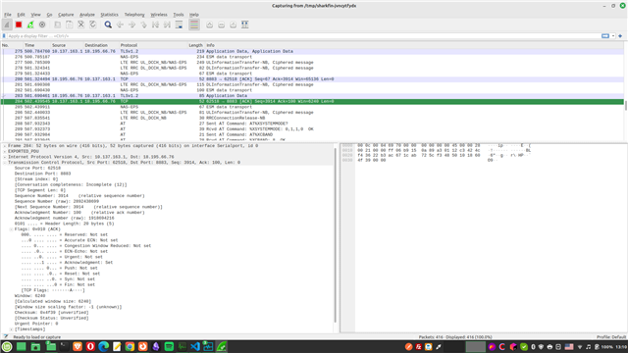The height and width of the screenshot is (353, 628).
Task: Expand the [Timestamps] subtree
Action: coord(11,329)
